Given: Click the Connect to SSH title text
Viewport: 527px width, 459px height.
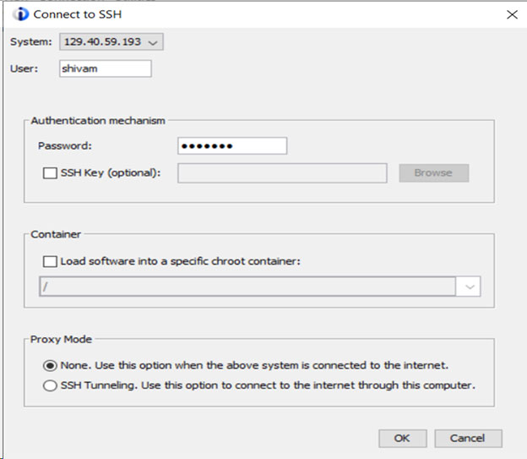Looking at the screenshot, I should pyautogui.click(x=78, y=14).
